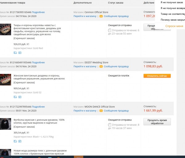Click the second small icon under Gold Red item
Viewport: 185px width, 158px height.
pos(20,53)
